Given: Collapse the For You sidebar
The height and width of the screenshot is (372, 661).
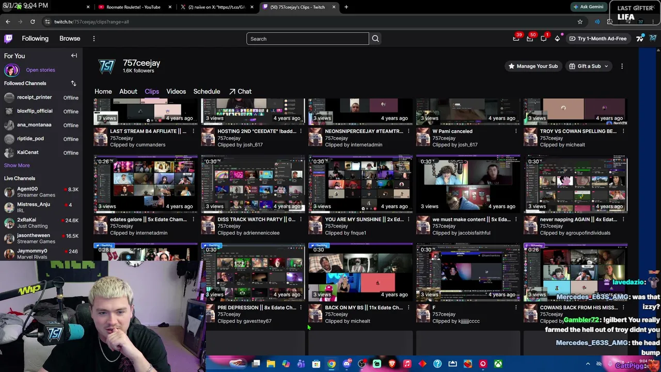Looking at the screenshot, I should 74,56.
